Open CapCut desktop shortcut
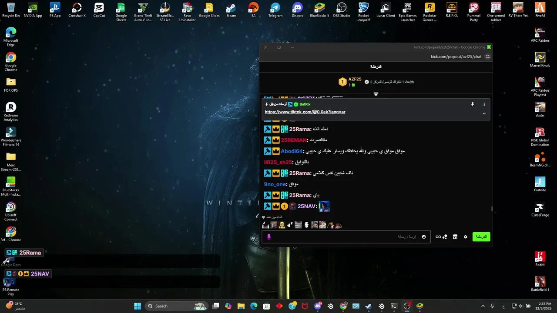Image resolution: width=557 pixels, height=313 pixels. (99, 10)
